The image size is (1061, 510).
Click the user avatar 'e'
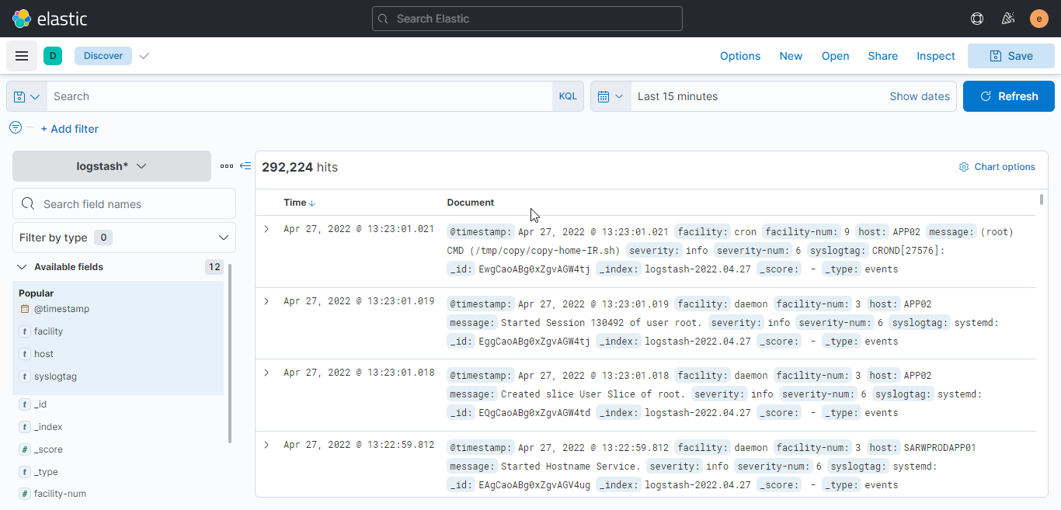[x=1039, y=19]
